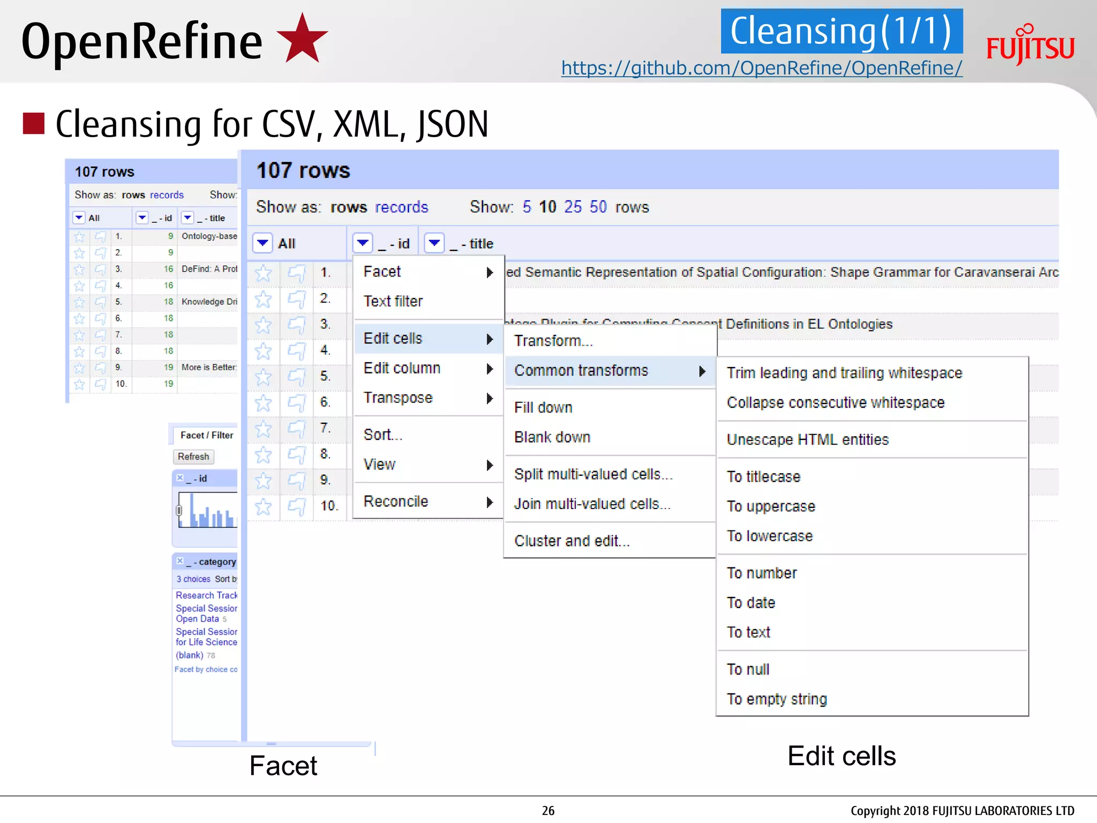Star row 4 in the large grid
This screenshot has height=823, width=1097.
(x=263, y=351)
